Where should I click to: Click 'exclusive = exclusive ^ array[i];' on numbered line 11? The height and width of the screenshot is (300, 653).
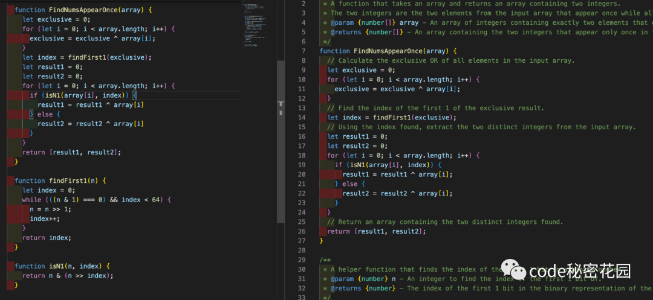[x=397, y=89]
